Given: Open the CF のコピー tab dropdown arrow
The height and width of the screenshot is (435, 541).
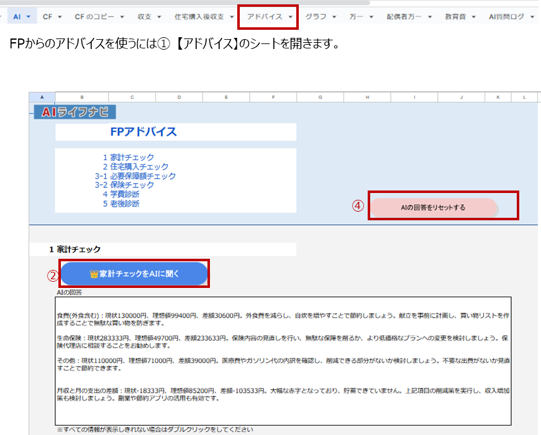Looking at the screenshot, I should [x=122, y=17].
